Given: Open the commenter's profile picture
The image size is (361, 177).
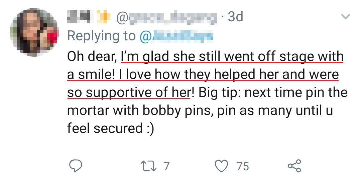Looking at the screenshot, I should pos(34,32).
